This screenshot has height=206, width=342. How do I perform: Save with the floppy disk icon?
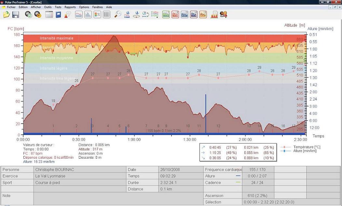16,15
